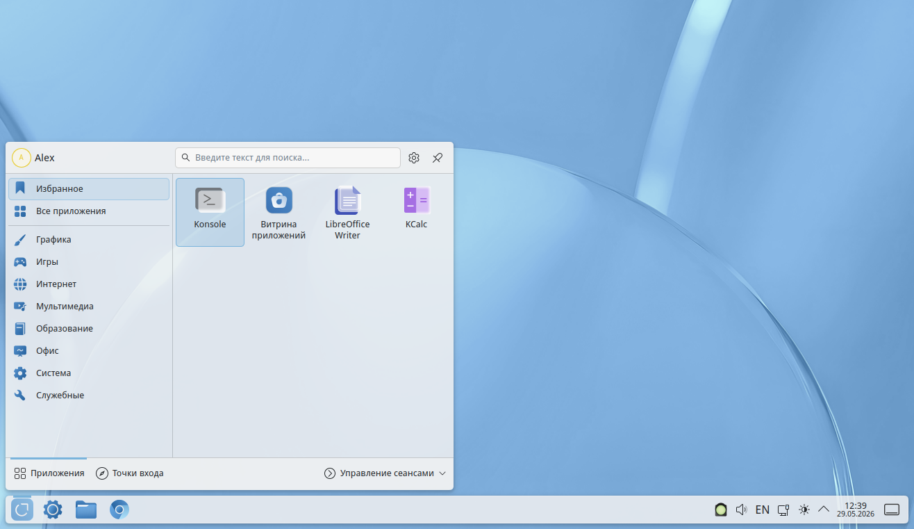Viewport: 914px width, 529px height.
Task: Start LibreOffice Writer
Action: tap(347, 212)
